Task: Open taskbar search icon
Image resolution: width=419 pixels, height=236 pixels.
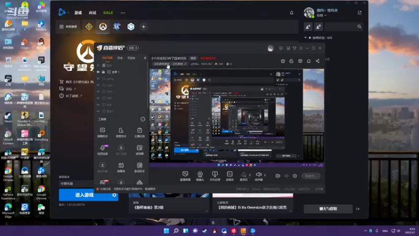Action: coord(176,231)
